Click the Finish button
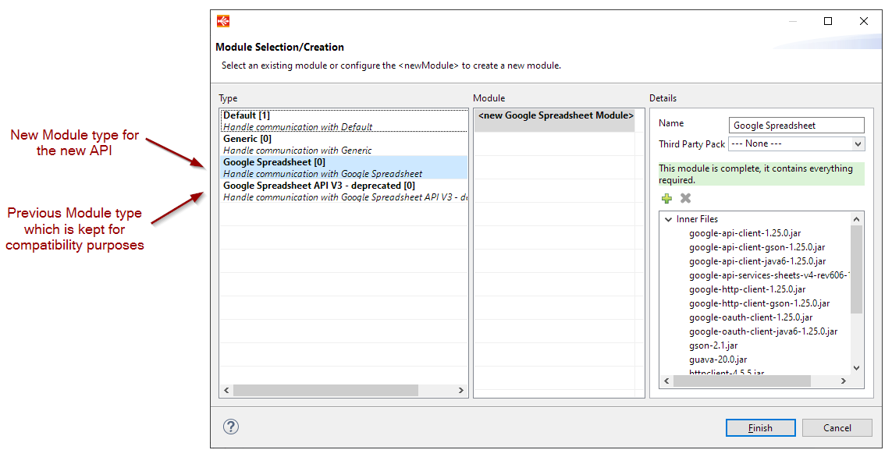The width and height of the screenshot is (892, 457). pos(761,428)
